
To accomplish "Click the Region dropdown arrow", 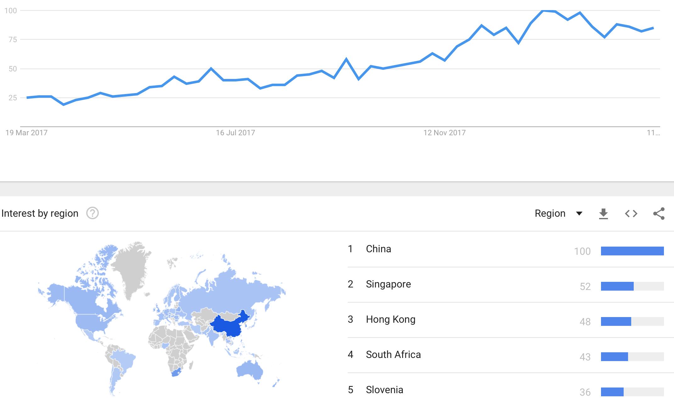I will click(x=579, y=214).
